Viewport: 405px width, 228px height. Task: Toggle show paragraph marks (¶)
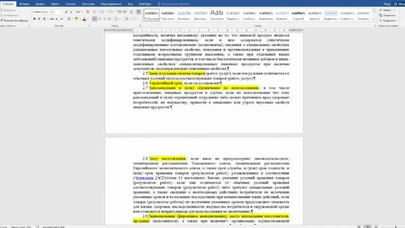tap(139, 12)
